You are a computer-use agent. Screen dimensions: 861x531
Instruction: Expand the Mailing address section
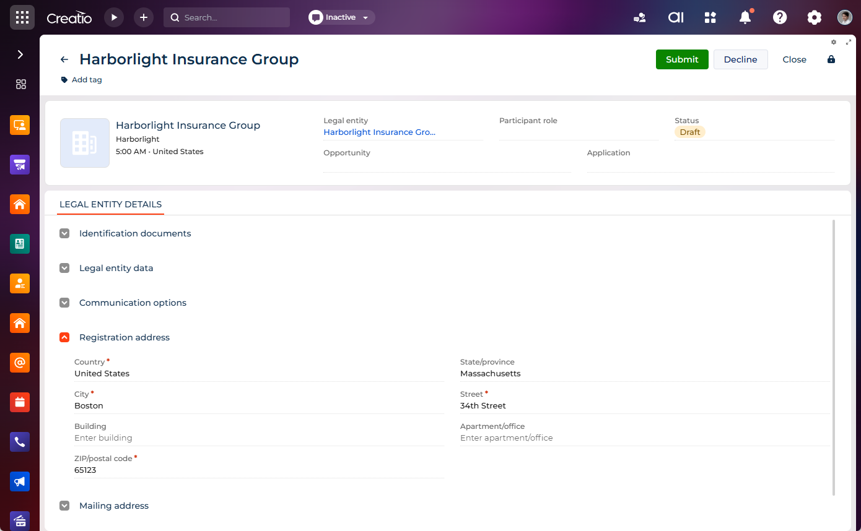point(64,506)
